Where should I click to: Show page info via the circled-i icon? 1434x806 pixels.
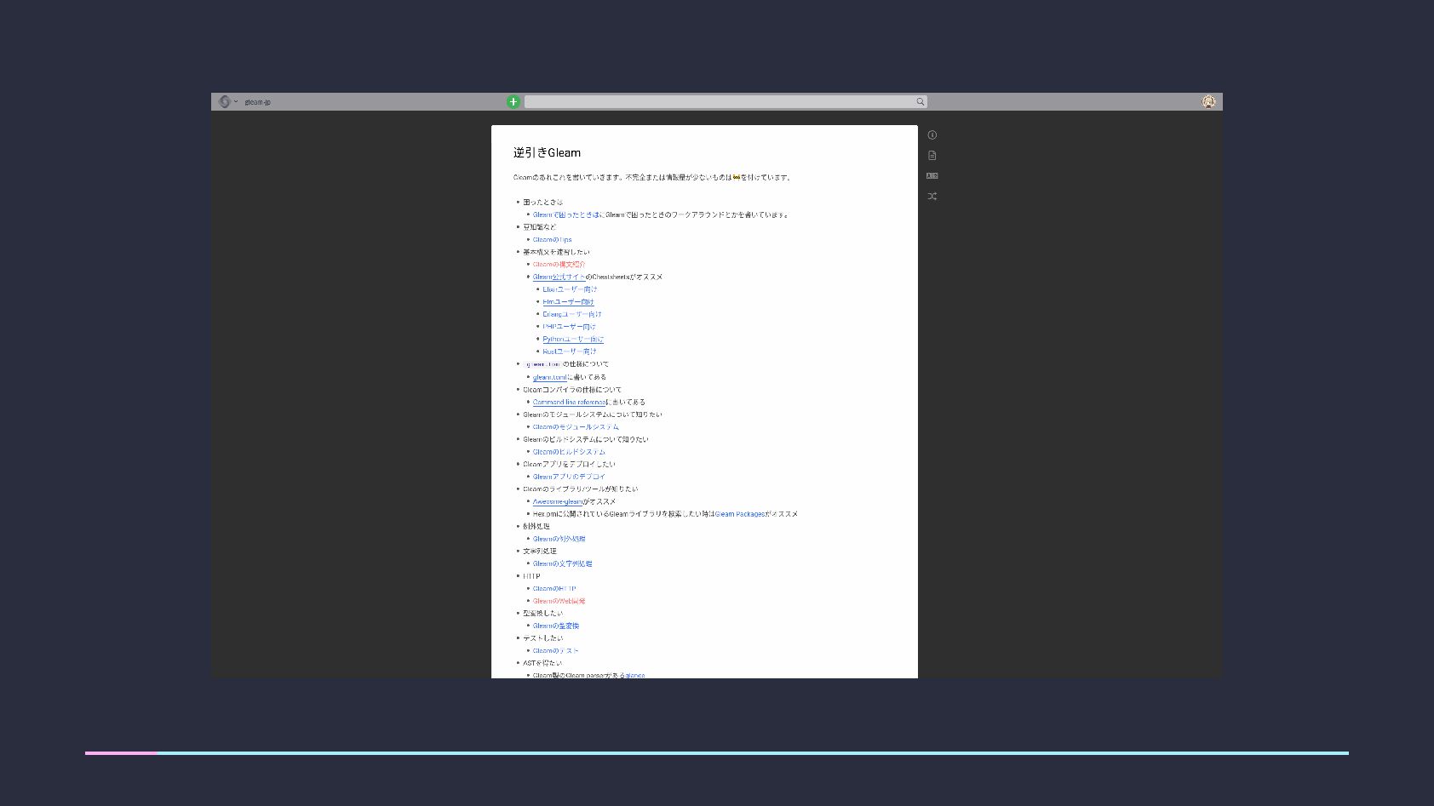pos(932,135)
